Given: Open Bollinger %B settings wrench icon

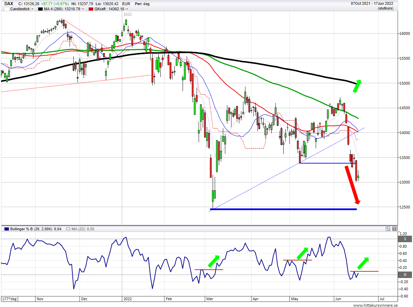Looking at the screenshot, I should click(x=388, y=229).
